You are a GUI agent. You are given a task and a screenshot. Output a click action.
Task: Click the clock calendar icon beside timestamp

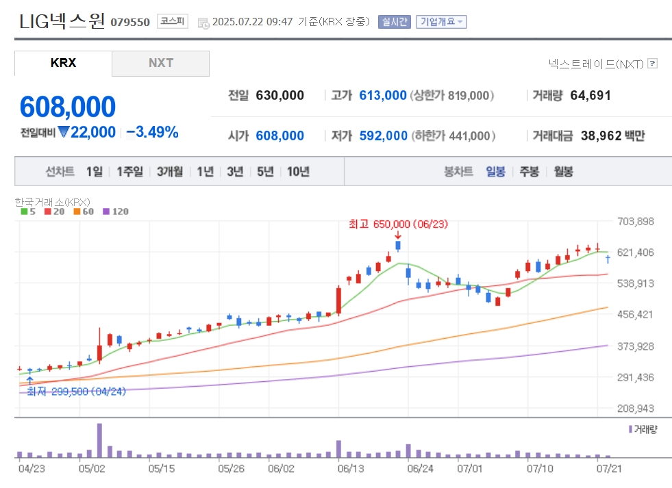[203, 23]
